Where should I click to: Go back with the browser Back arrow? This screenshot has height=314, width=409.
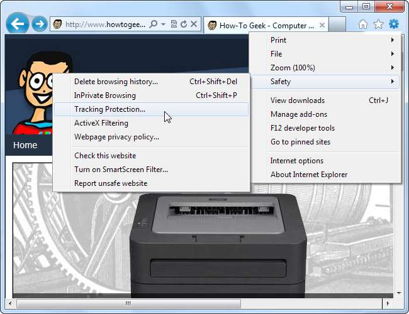click(x=18, y=24)
